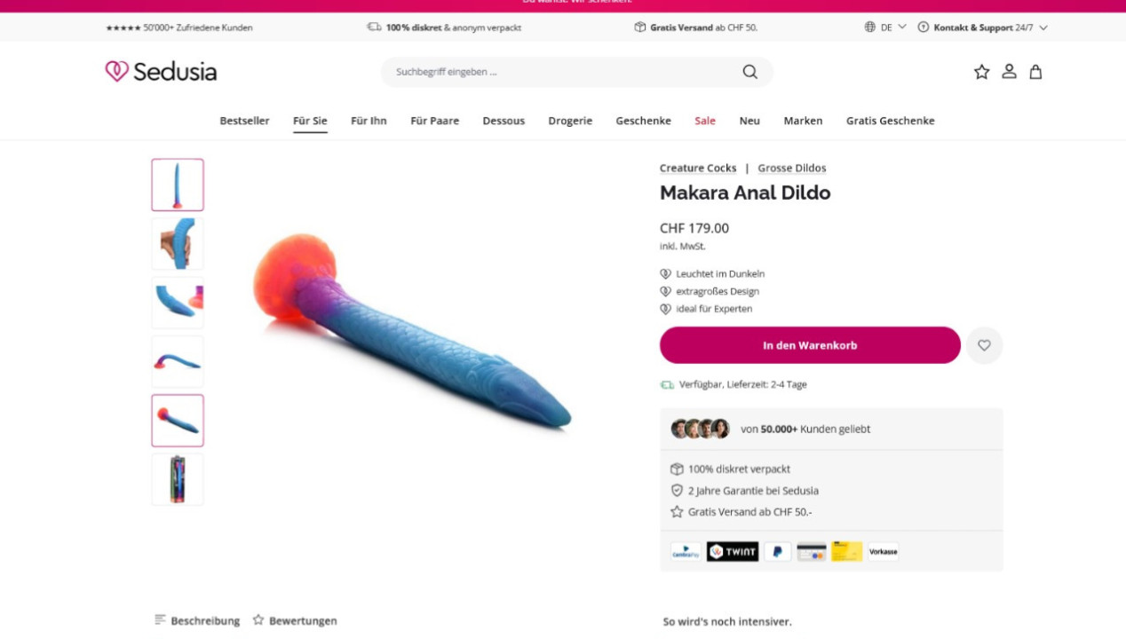Open the Bewertungen section
The image size is (1126, 639).
click(303, 620)
